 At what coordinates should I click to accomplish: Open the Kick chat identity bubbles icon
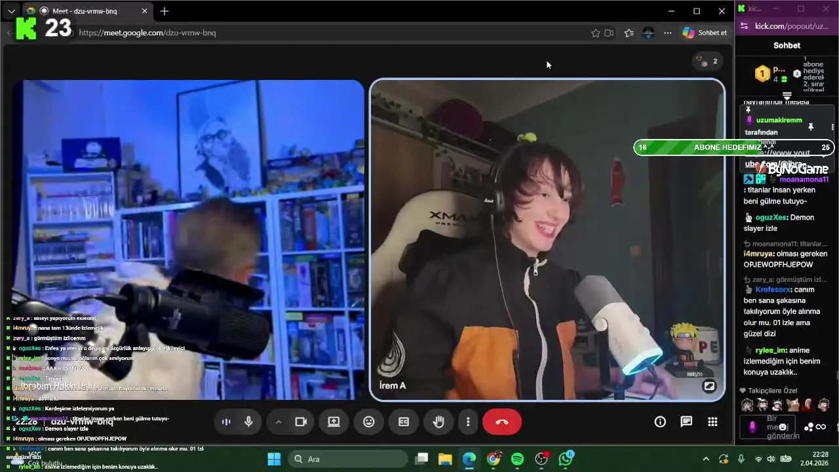pyautogui.click(x=809, y=427)
